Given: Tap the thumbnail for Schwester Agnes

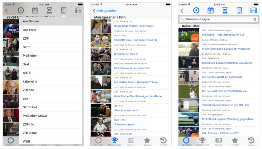Looking at the screenshot, I should click(x=101, y=125).
